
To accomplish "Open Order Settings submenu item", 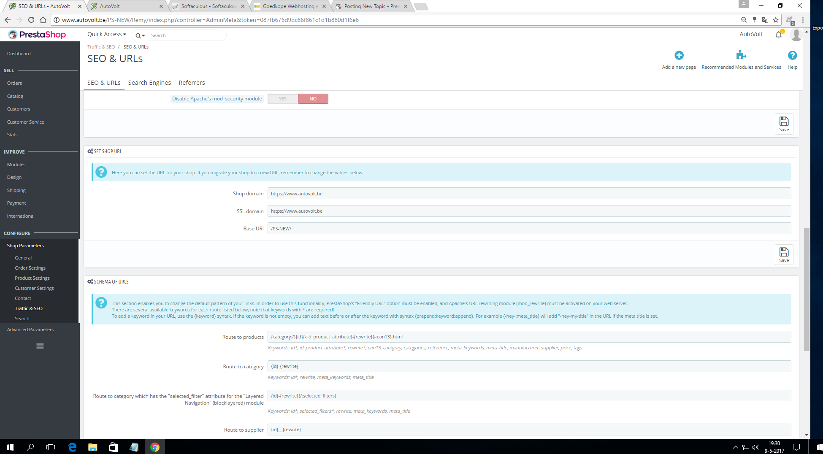I will pos(30,268).
